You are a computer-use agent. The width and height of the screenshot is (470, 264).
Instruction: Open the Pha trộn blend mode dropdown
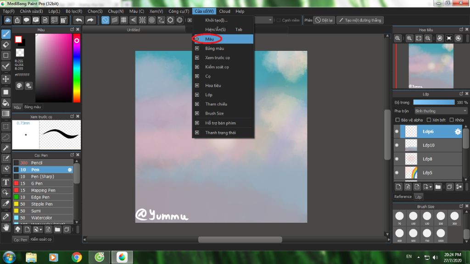point(441,111)
